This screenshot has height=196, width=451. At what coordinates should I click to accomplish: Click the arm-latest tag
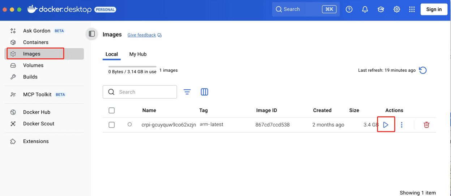click(x=211, y=124)
